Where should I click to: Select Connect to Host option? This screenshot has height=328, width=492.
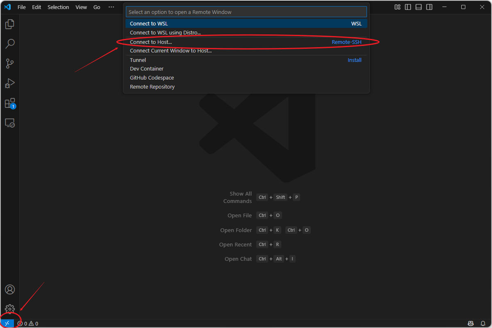(x=246, y=42)
